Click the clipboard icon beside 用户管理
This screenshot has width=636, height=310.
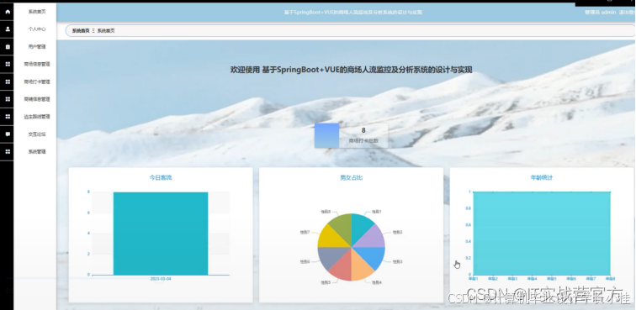(x=8, y=46)
